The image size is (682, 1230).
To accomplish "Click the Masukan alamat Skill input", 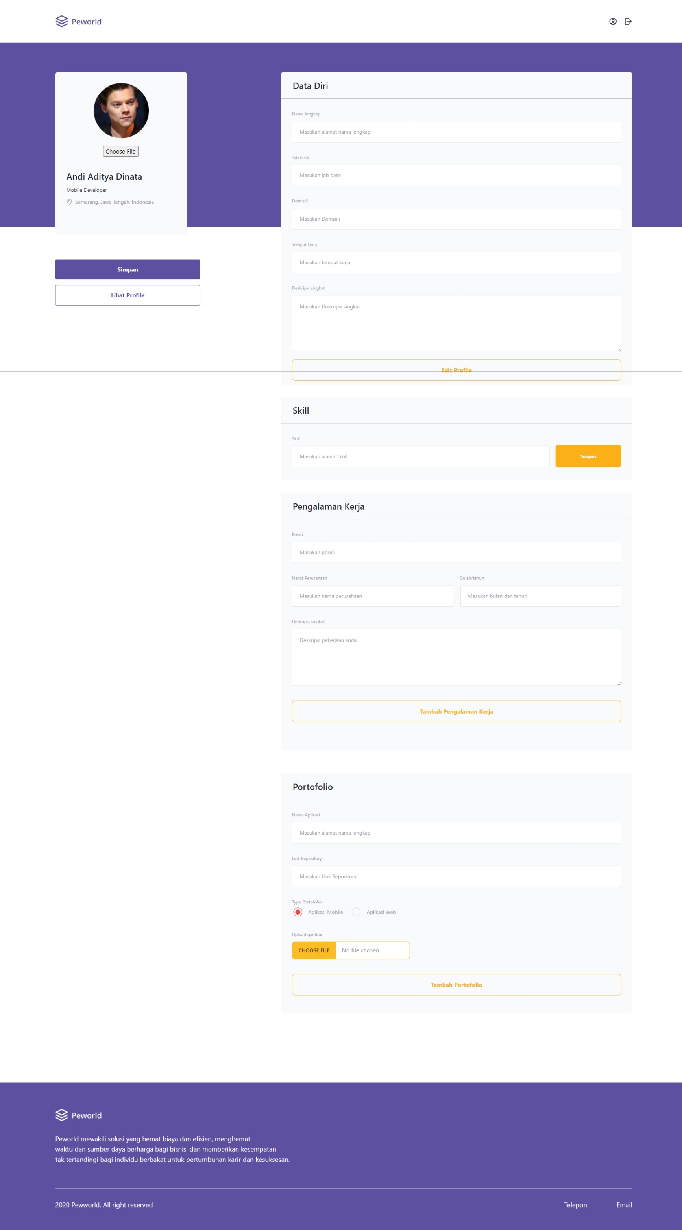I will tap(420, 456).
